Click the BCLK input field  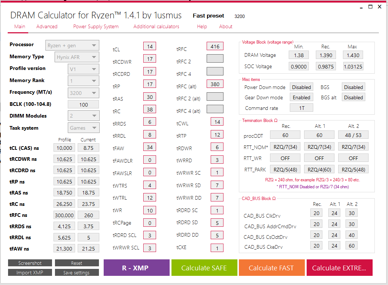point(84,105)
